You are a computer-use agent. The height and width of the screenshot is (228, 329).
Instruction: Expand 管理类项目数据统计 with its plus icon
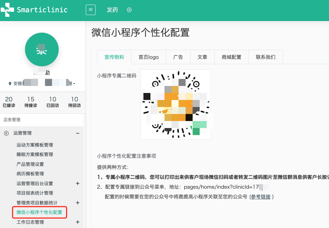point(78,203)
